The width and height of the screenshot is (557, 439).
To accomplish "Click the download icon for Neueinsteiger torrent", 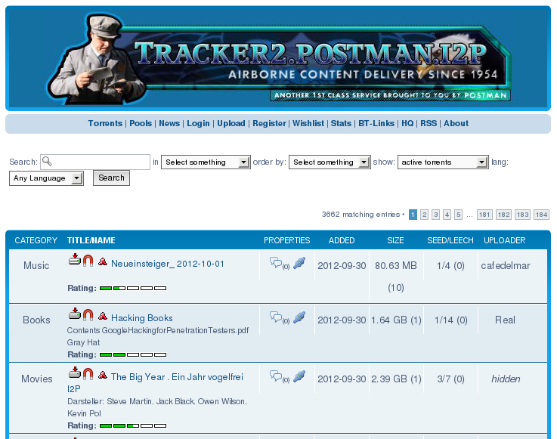I will tap(74, 261).
